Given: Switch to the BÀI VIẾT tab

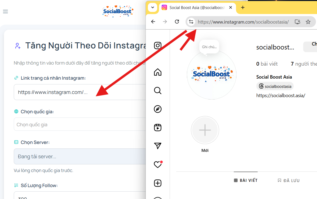Looking at the screenshot, I should [246, 180].
